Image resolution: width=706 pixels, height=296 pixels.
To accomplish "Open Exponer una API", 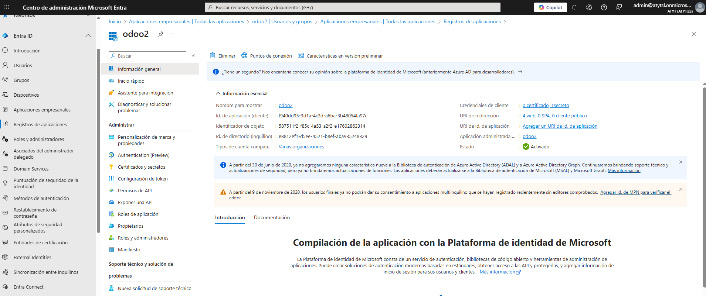I will tap(135, 202).
